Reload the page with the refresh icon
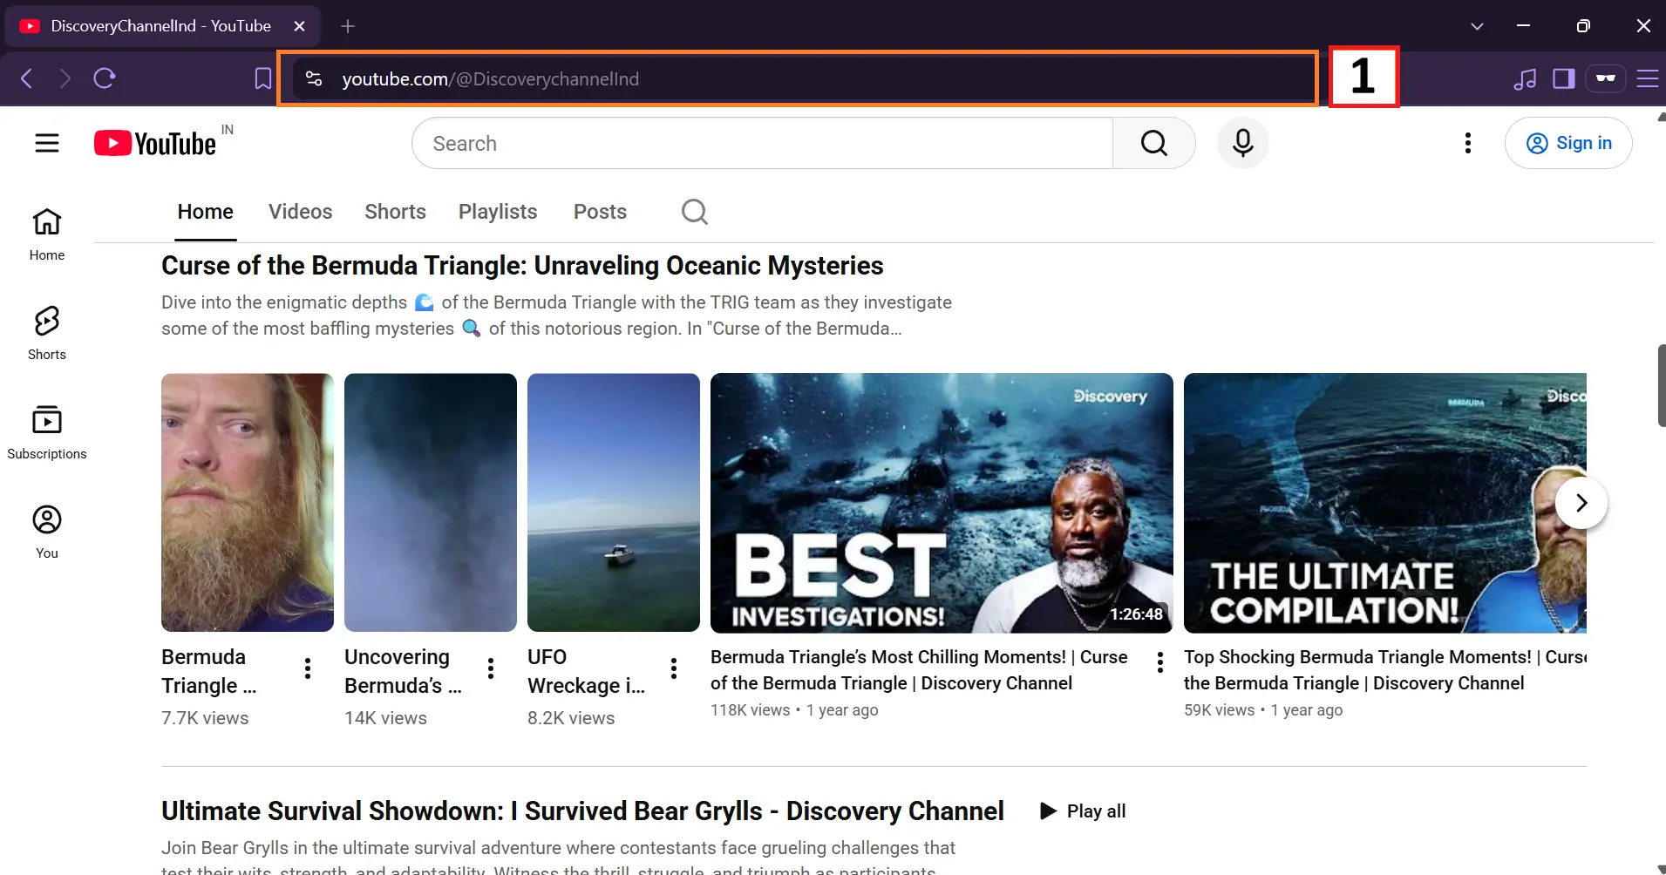 coord(105,78)
